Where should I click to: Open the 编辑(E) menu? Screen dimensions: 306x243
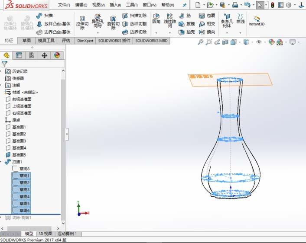(81, 5)
